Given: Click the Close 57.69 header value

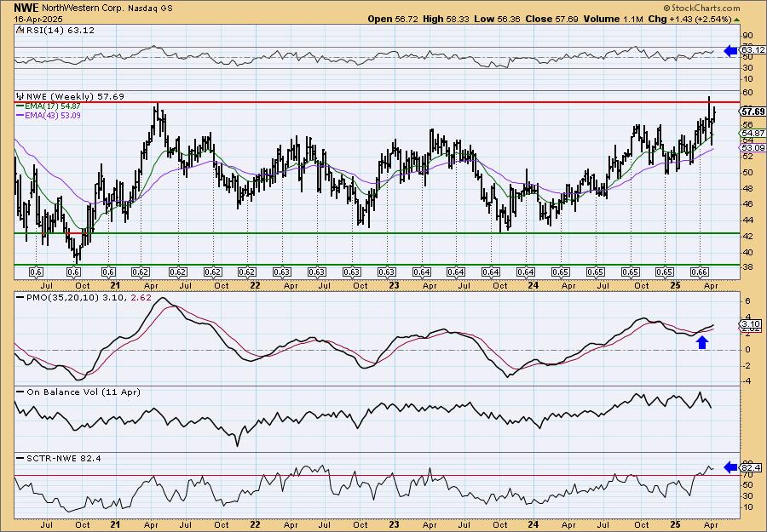Looking at the screenshot, I should [x=551, y=19].
